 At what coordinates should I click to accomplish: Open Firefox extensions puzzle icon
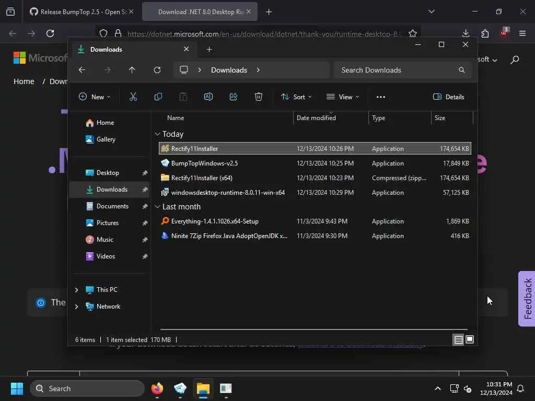coord(485,33)
